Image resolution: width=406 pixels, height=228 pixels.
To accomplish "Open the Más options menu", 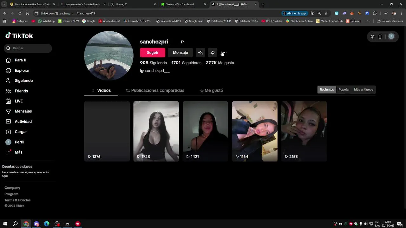I will coord(18,152).
